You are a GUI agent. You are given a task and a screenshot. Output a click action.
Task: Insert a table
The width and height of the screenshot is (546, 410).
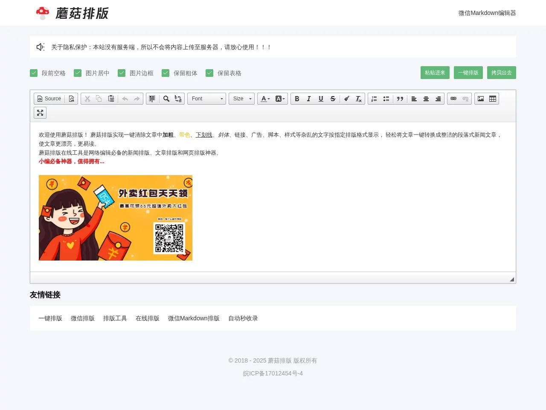point(493,99)
